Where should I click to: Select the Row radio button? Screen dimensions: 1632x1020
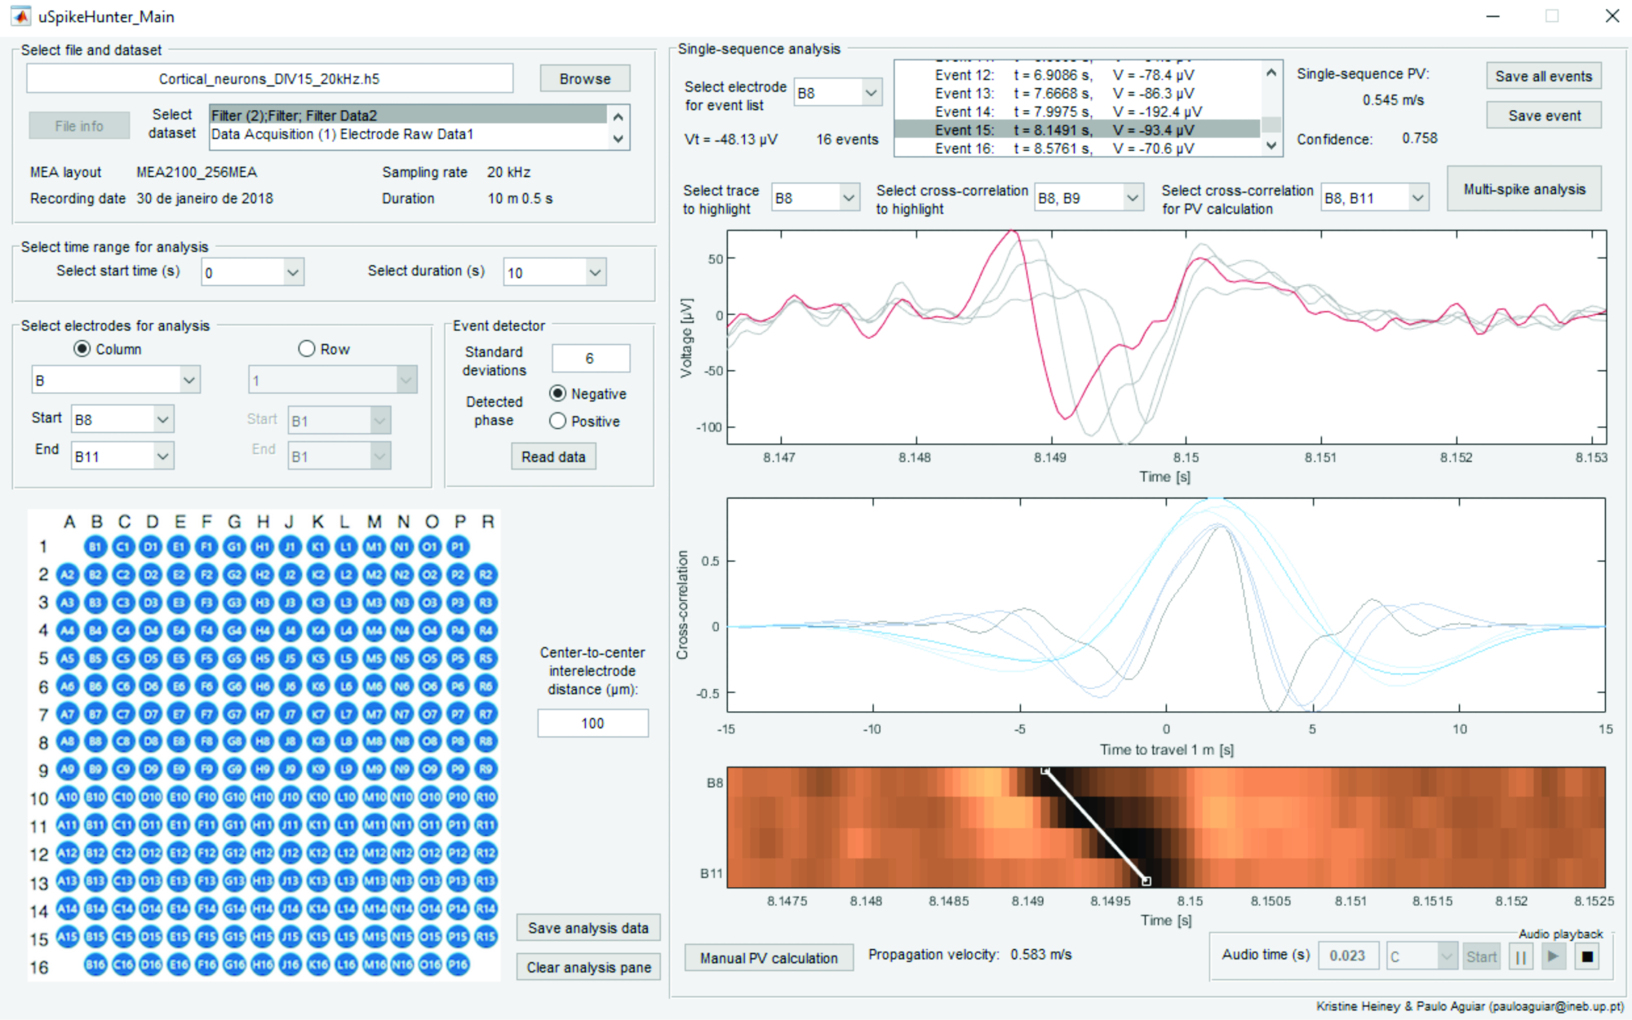pyautogui.click(x=307, y=349)
